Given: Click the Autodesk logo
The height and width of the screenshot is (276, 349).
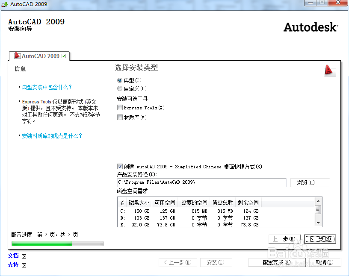Looking at the screenshot, I should (x=311, y=27).
